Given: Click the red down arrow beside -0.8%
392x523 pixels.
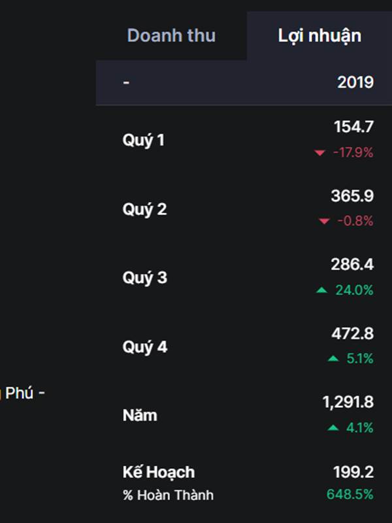Looking at the screenshot, I should [x=324, y=222].
